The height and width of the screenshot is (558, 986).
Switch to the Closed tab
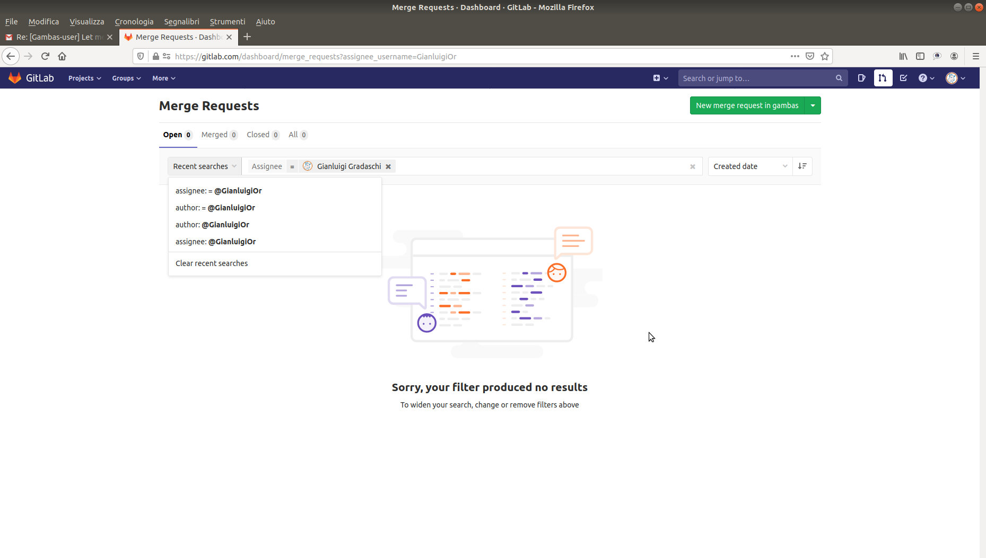coord(263,135)
